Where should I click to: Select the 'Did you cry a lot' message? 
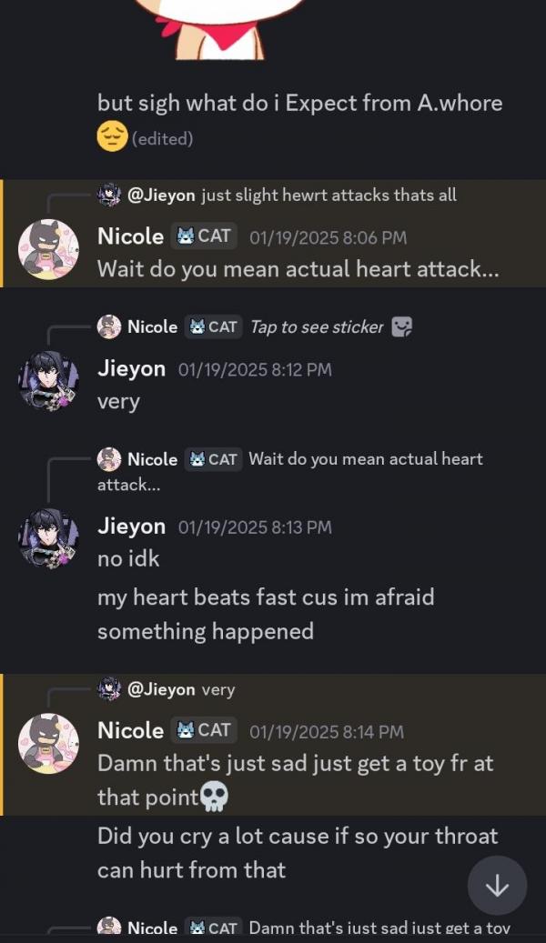tap(298, 853)
